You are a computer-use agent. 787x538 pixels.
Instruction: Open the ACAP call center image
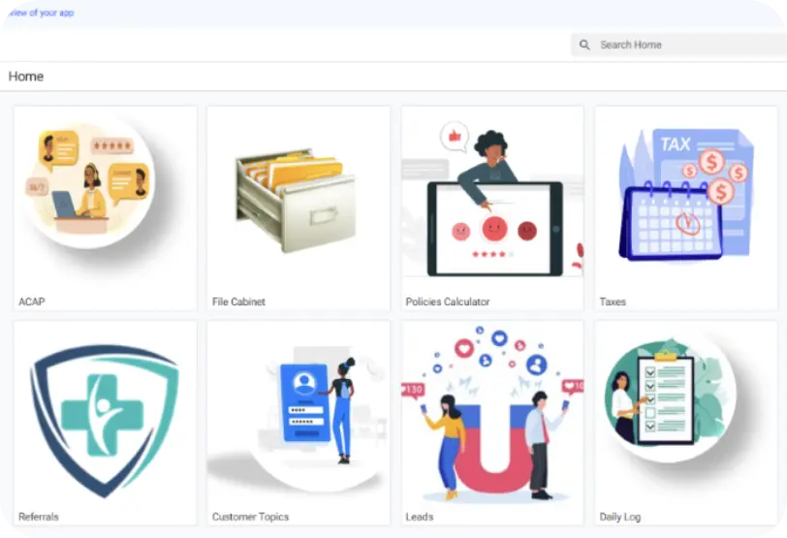tap(90, 184)
